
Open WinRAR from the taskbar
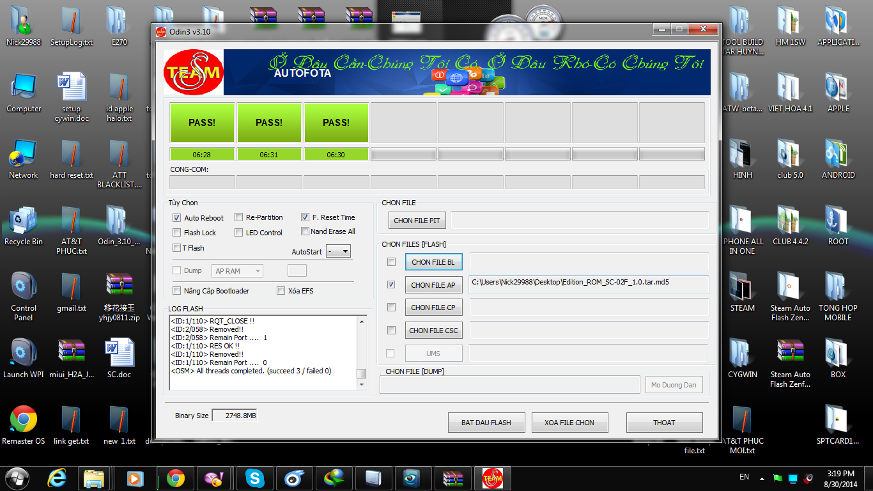(453, 478)
